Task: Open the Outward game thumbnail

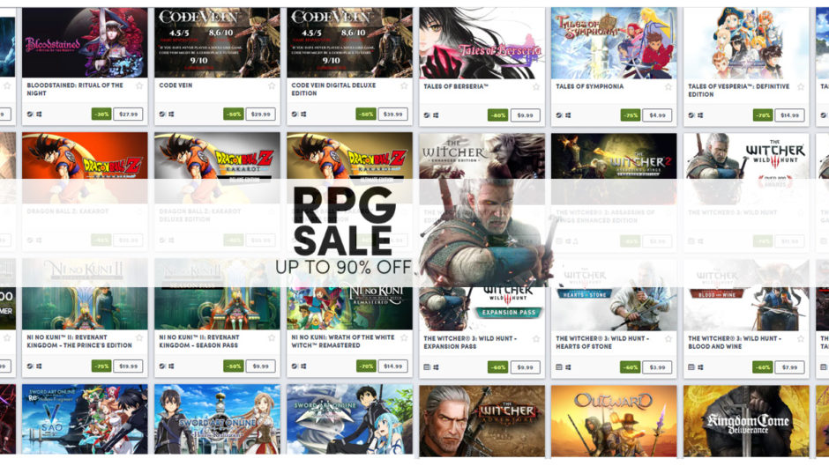Action: click(614, 420)
